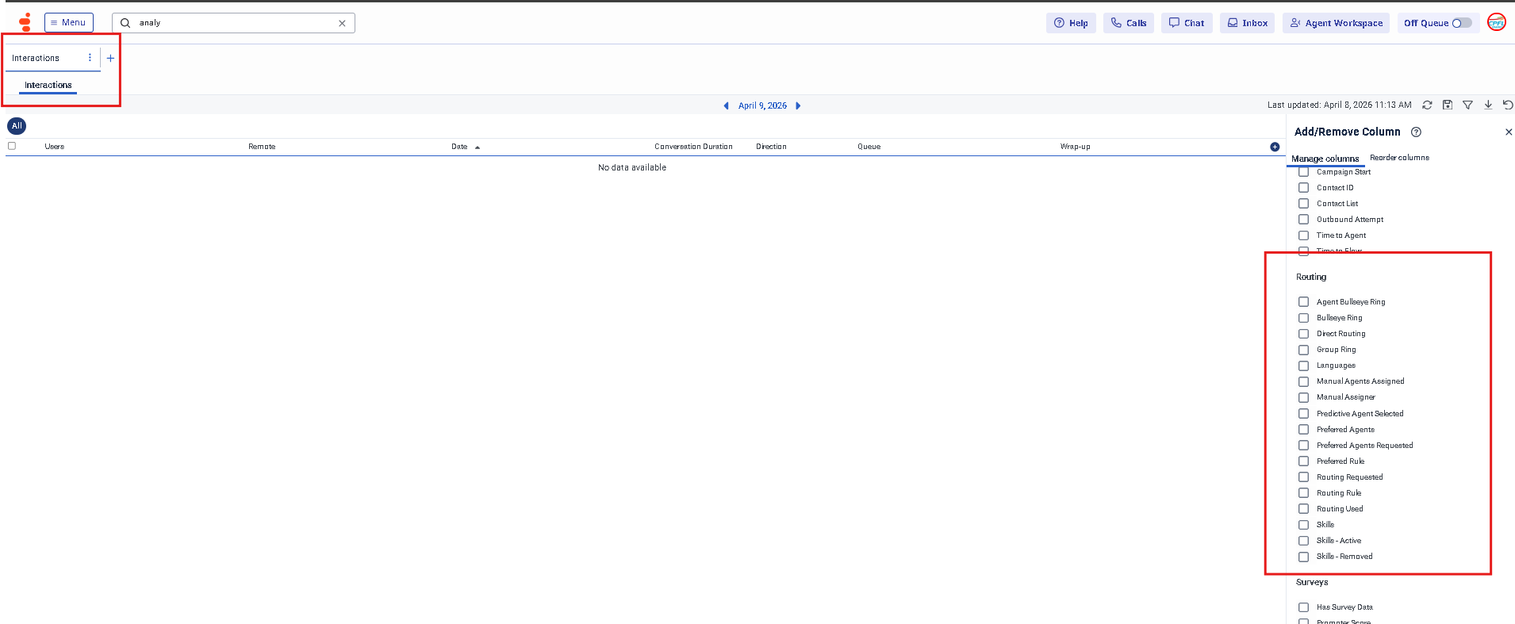Viewport: 1515px width, 624px height.
Task: Reset the view to defaults
Action: coord(1508,105)
